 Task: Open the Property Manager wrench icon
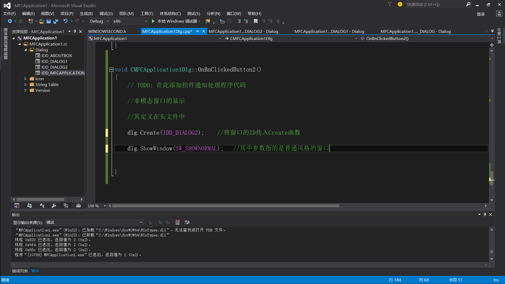tap(54, 206)
